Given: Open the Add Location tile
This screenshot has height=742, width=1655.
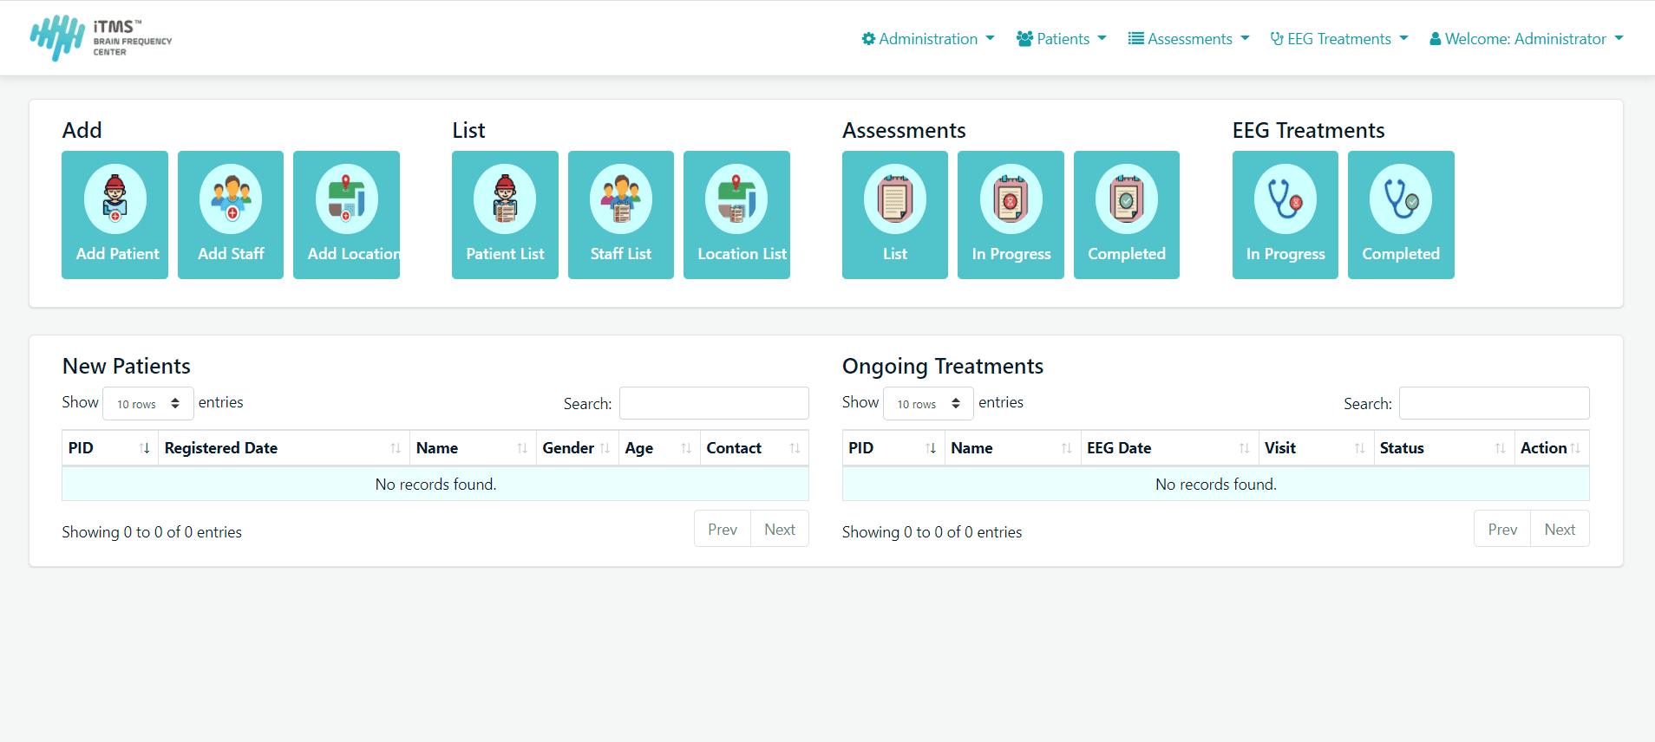Looking at the screenshot, I should pyautogui.click(x=346, y=215).
